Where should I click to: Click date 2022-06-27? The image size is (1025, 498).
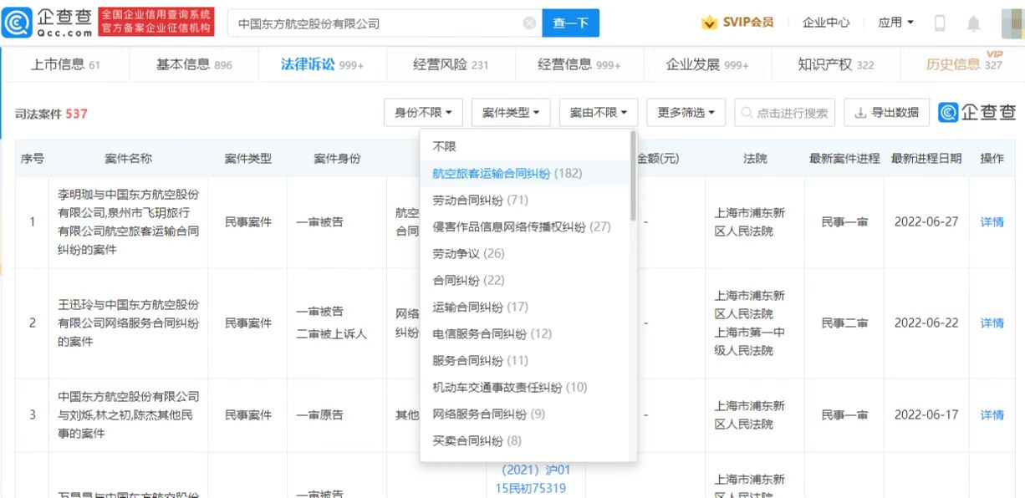coord(926,222)
